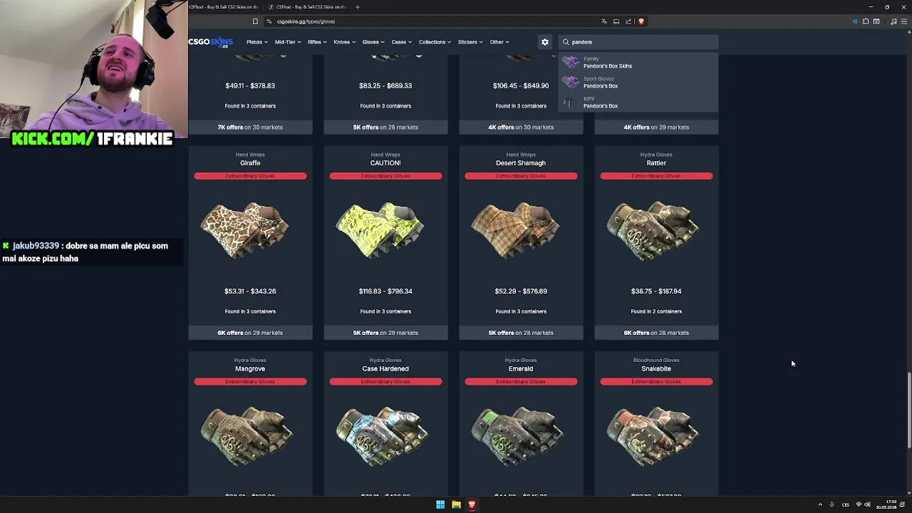Click the picture-in-picture icon in address bar
This screenshot has width=912, height=513.
click(616, 21)
